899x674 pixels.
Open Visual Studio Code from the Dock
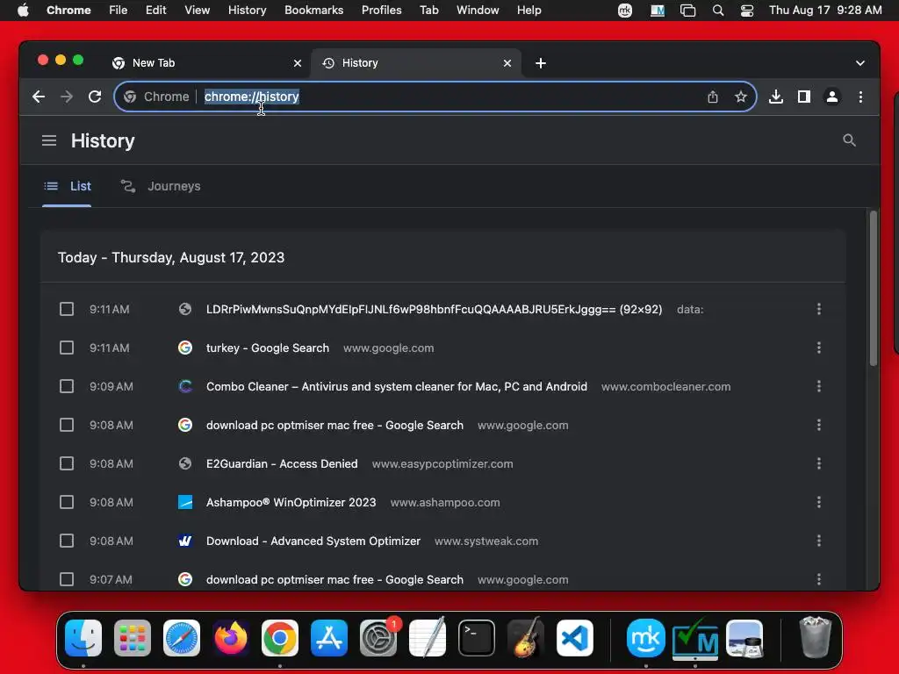coord(574,638)
